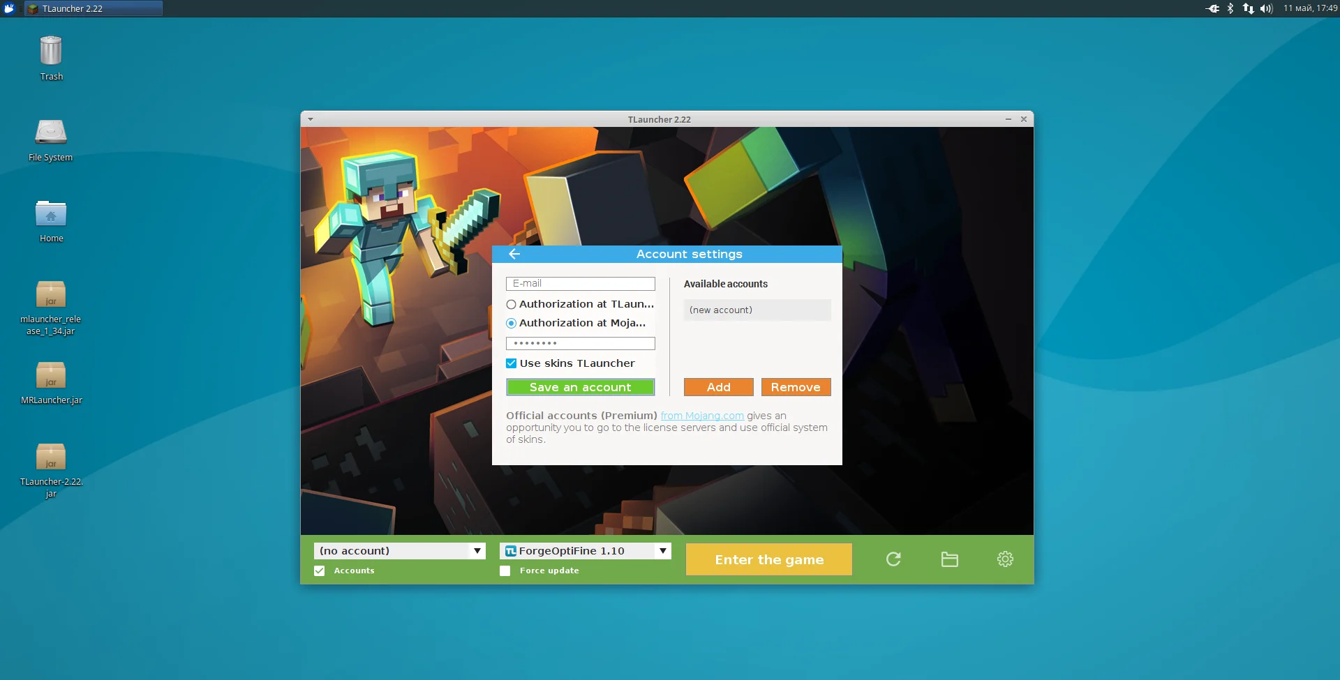Viewport: 1340px width, 680px height.
Task: Click the clock showing 11 май, 17:49
Action: coord(1310,8)
